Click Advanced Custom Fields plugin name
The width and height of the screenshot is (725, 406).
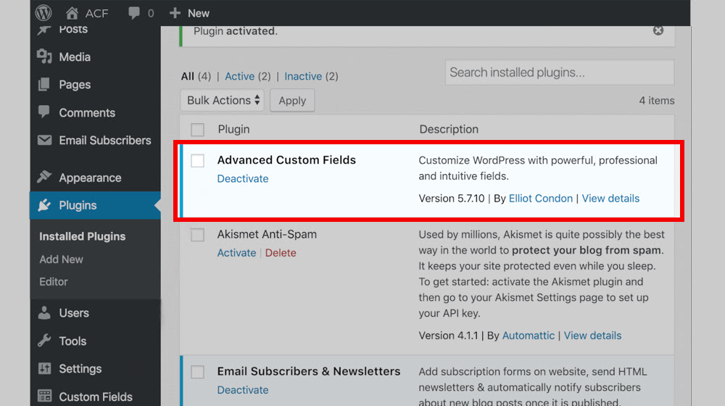pos(286,160)
